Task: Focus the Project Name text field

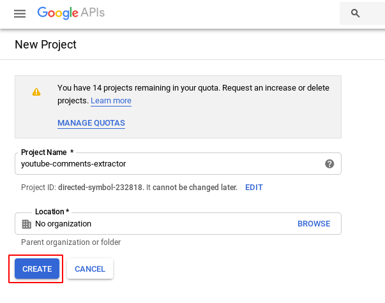Action: coord(166,163)
